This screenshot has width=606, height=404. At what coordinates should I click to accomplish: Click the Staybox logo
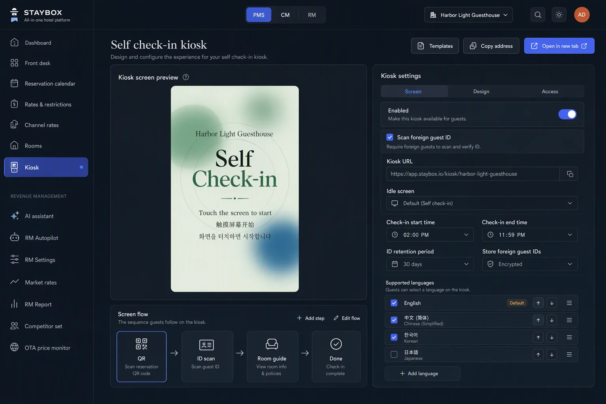(x=40, y=15)
